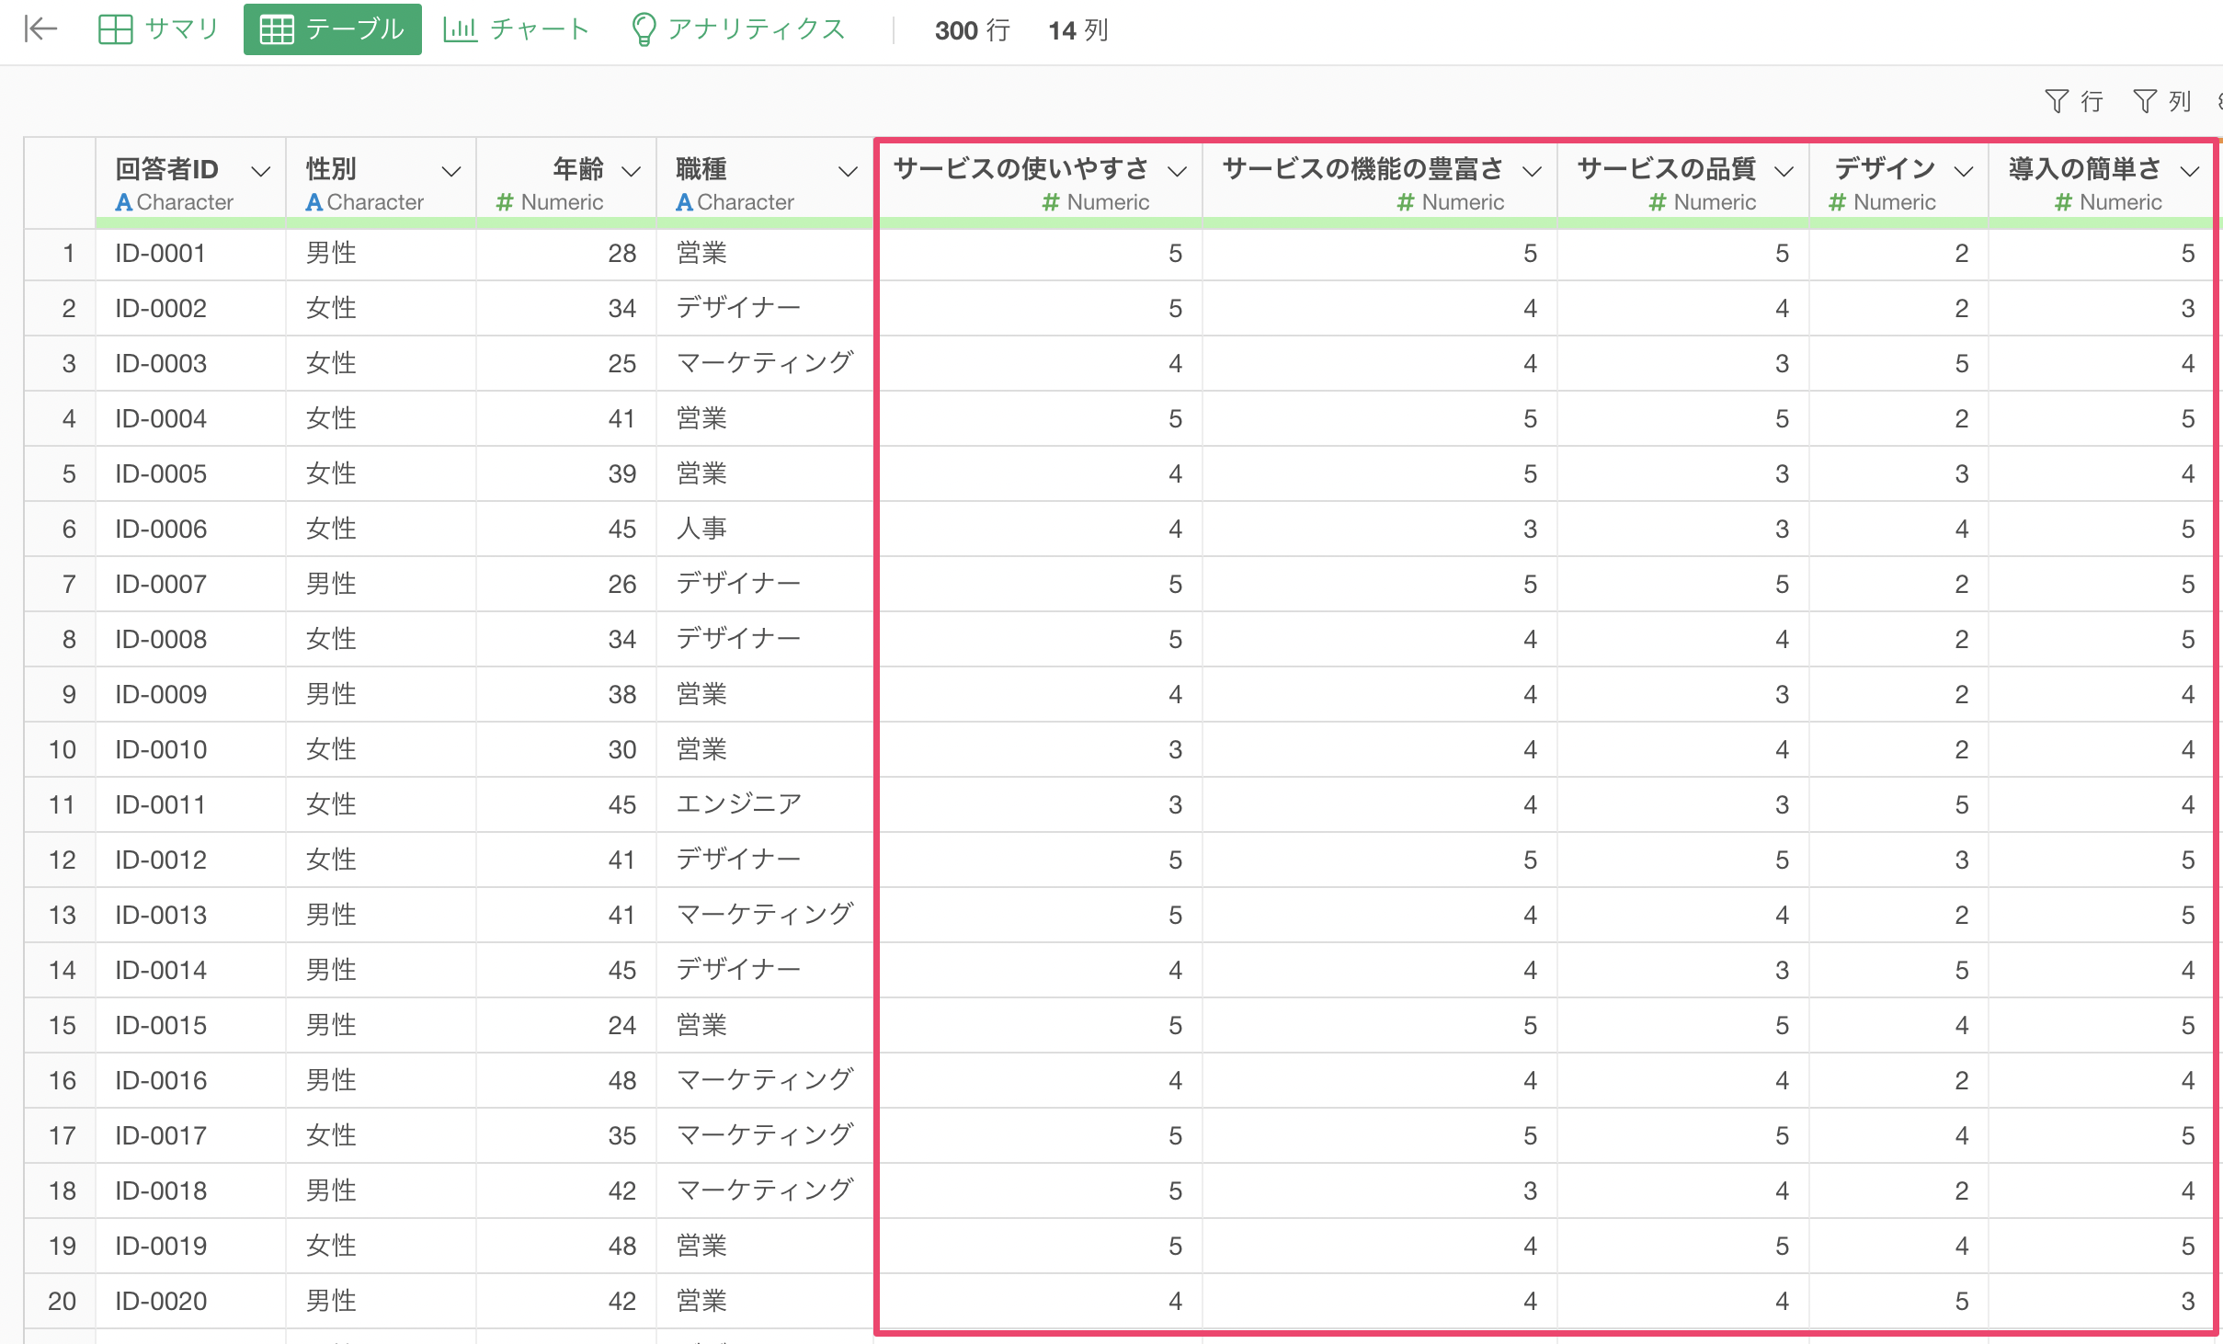Click the Numeric type icon under サービスの品質
The width and height of the screenshot is (2223, 1344).
tap(1658, 202)
